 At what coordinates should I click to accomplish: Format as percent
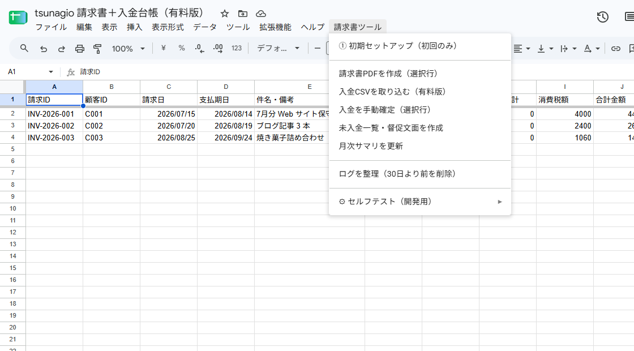[x=182, y=48]
